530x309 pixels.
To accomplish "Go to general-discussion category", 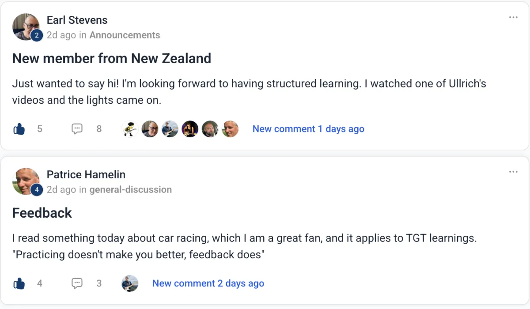I will tap(130, 190).
